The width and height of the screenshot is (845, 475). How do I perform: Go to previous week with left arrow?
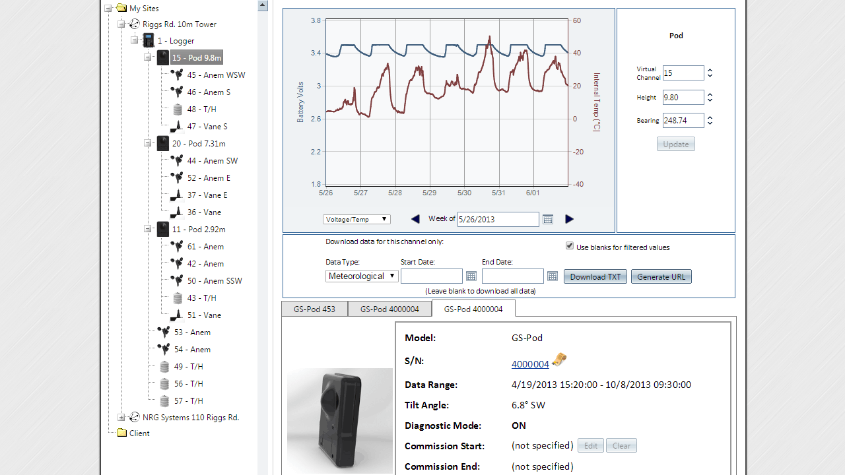[415, 219]
